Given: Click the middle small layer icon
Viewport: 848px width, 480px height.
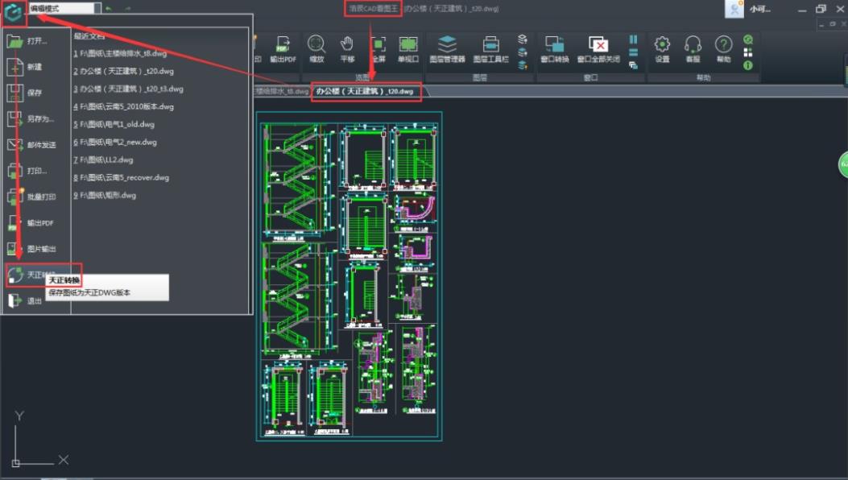Looking at the screenshot, I should coord(523,52).
